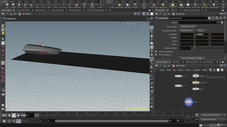Open network editor wrench tools icon

[x=210, y=70]
